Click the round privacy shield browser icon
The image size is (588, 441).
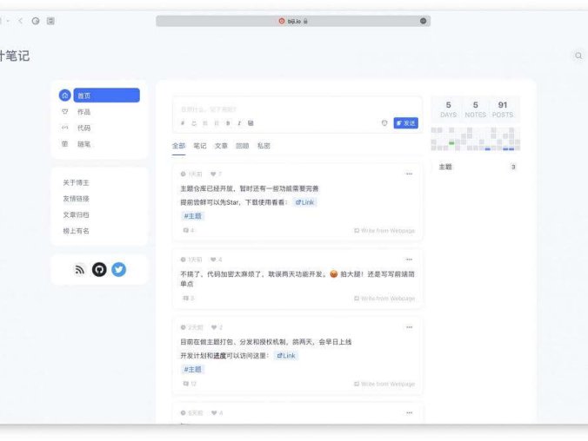36,21
